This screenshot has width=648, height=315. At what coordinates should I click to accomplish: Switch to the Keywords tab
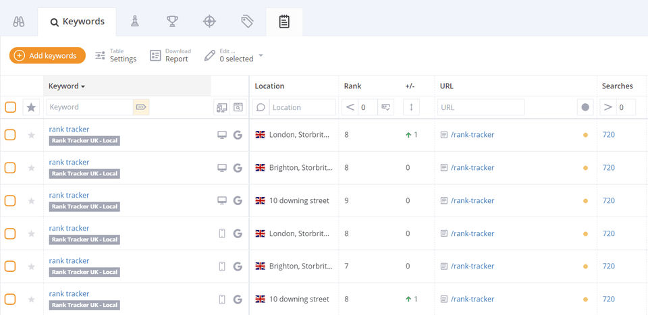[77, 22]
